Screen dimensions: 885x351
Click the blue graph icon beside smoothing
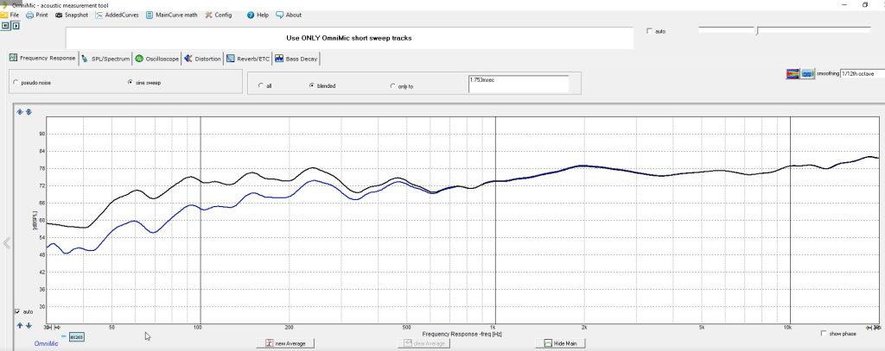[807, 74]
